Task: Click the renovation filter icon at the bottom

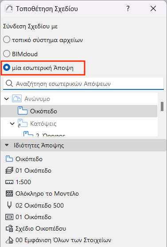Action: click(9, 240)
